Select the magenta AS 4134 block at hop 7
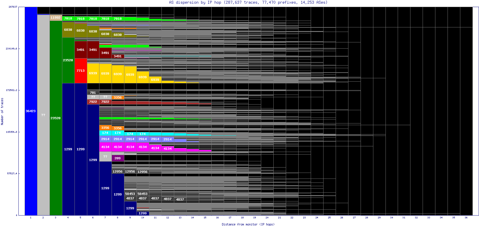The image size is (479, 226). pos(105,147)
